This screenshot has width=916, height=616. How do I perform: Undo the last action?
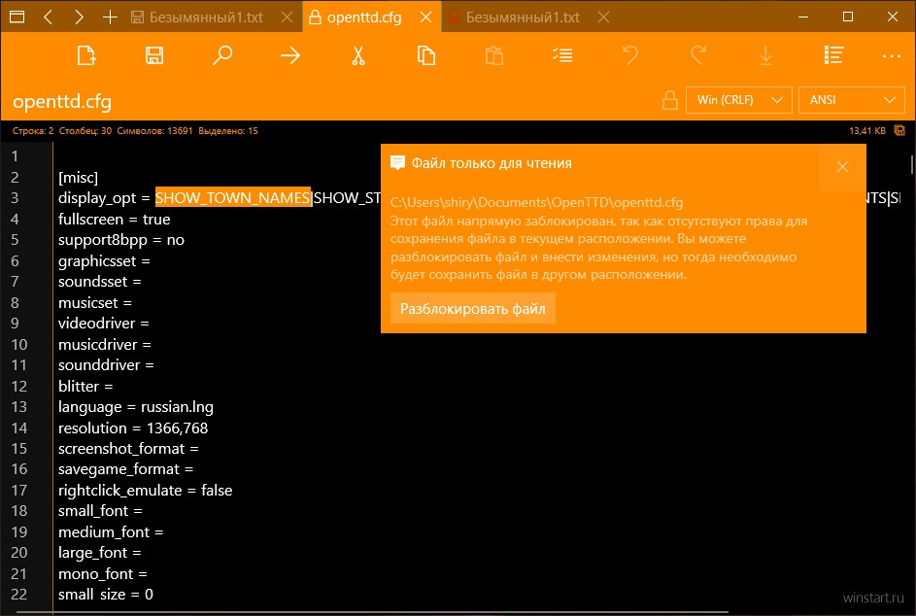point(629,55)
